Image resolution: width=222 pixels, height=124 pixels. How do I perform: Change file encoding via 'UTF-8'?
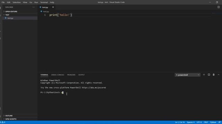[x=199, y=122]
